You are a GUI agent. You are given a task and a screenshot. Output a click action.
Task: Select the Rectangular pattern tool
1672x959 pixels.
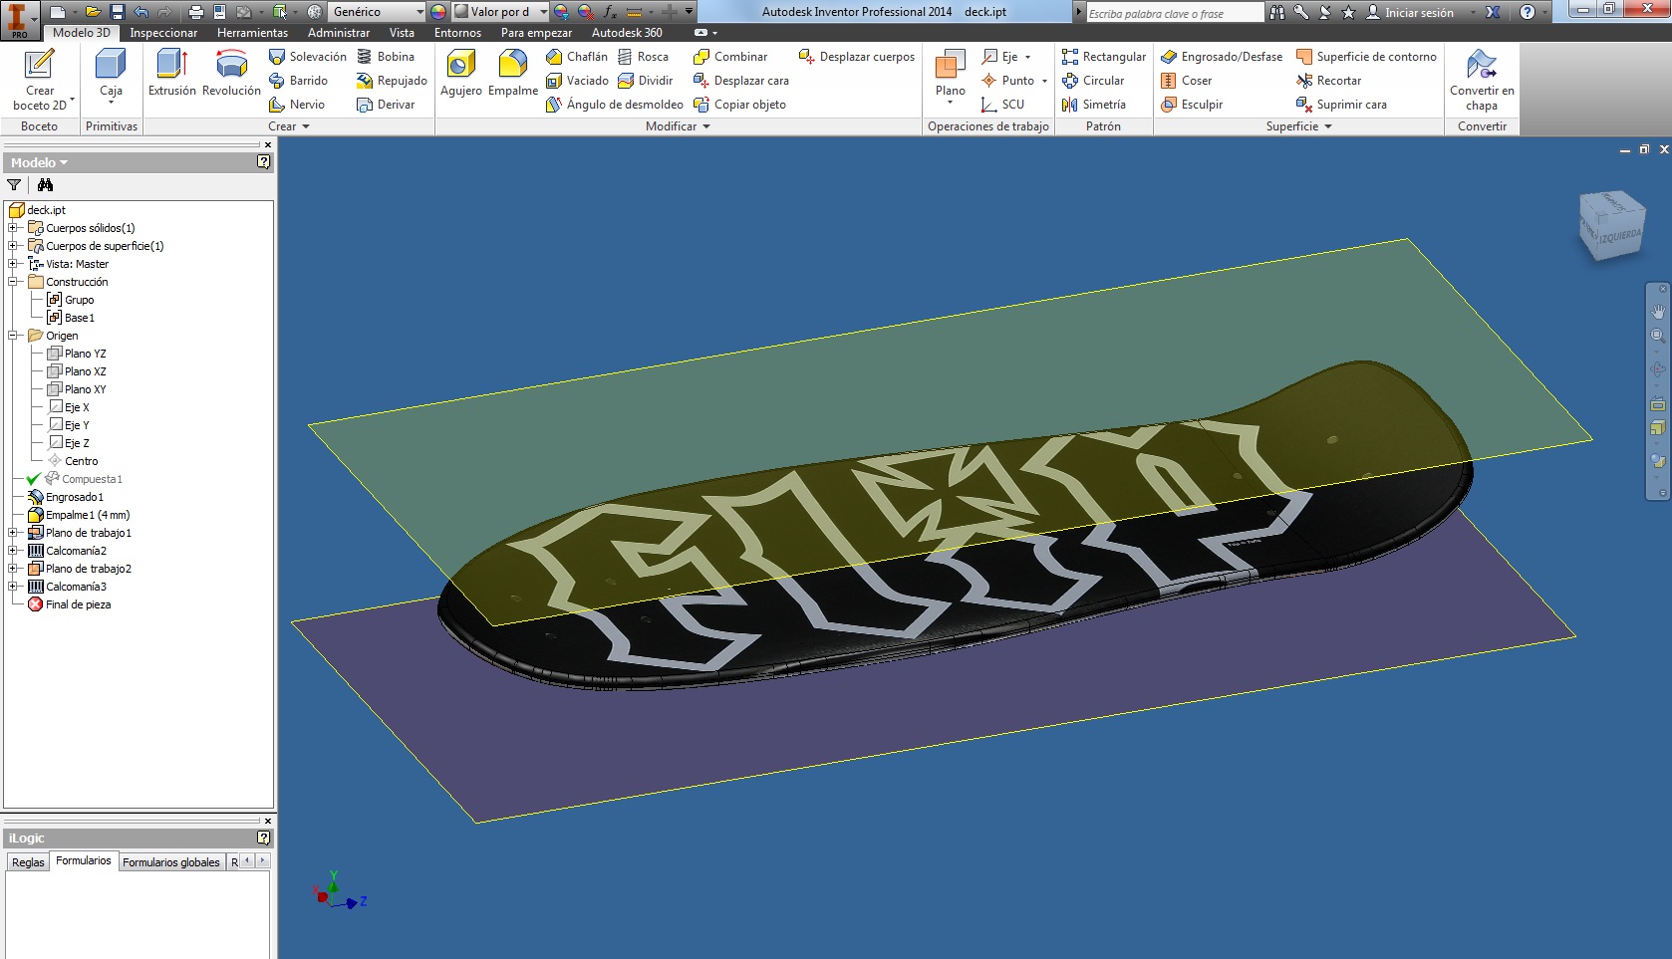1104,57
